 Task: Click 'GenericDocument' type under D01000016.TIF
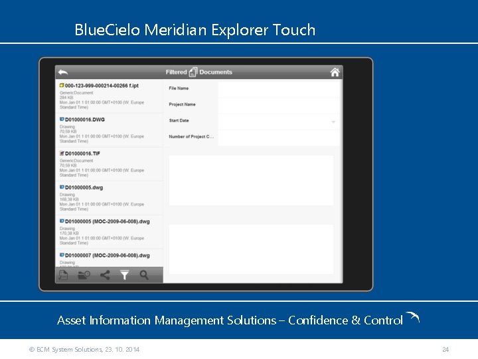pos(76,161)
